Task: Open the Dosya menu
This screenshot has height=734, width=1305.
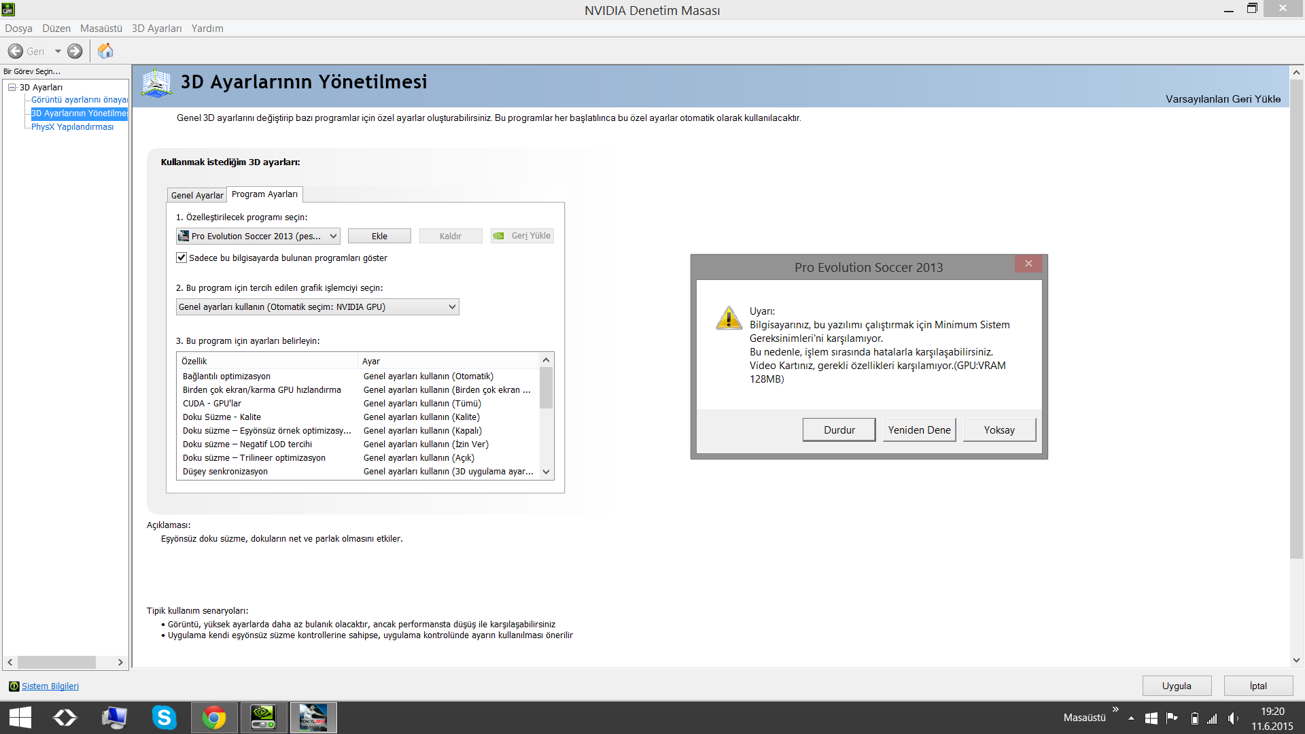Action: coord(18,29)
